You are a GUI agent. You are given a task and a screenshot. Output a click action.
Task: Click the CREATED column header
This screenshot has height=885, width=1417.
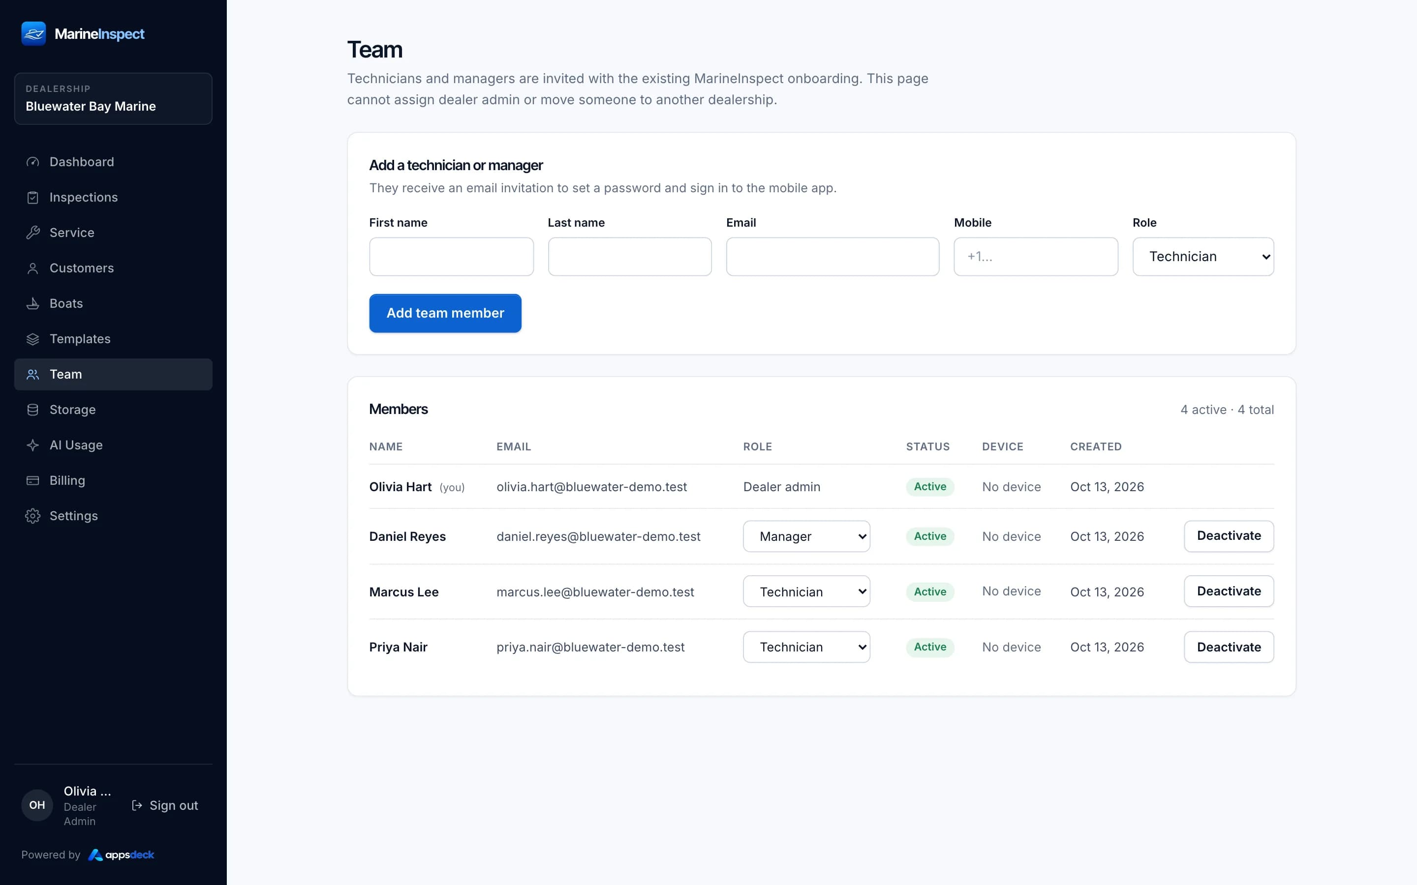[x=1096, y=446]
